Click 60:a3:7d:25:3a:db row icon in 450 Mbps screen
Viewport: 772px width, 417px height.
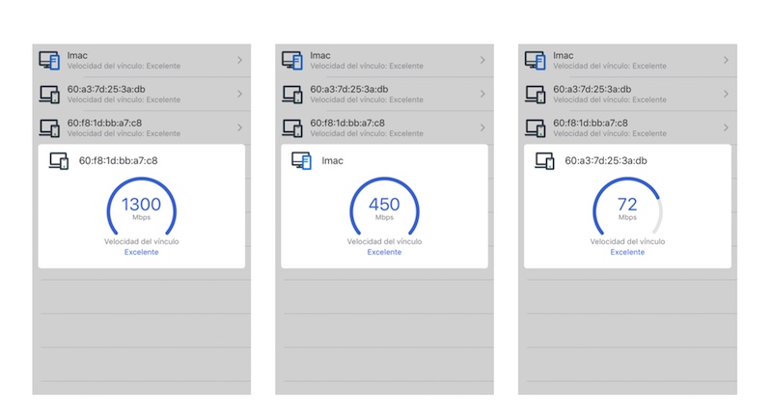(293, 95)
